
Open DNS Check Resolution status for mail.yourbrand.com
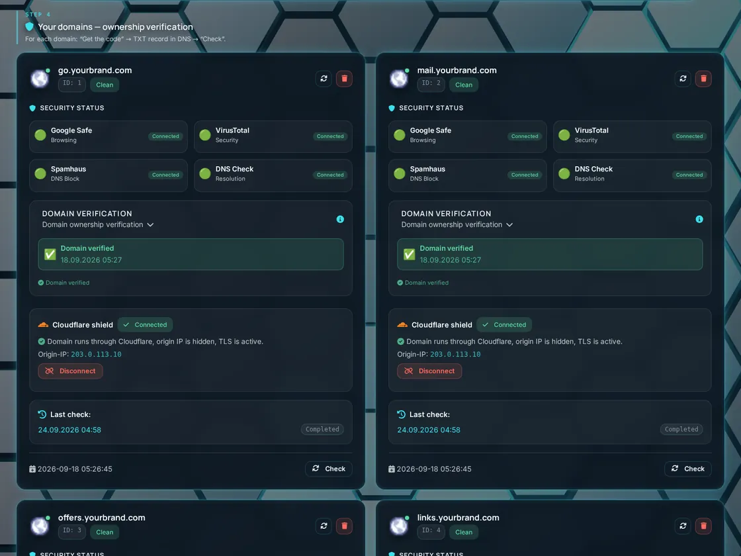coord(632,175)
